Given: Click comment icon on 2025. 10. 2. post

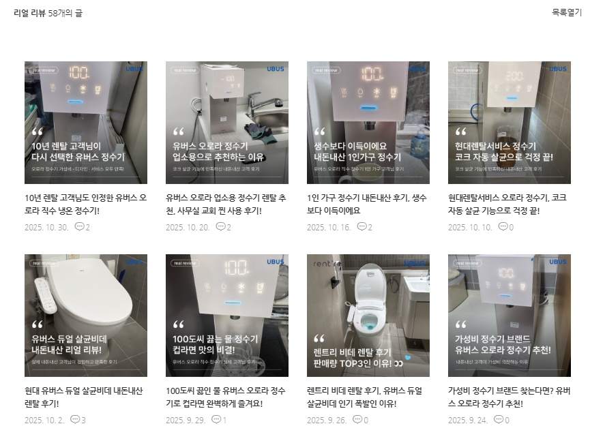Looking at the screenshot, I should click(75, 419).
